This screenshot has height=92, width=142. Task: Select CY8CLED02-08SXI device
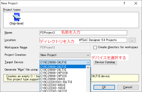tap(63, 85)
